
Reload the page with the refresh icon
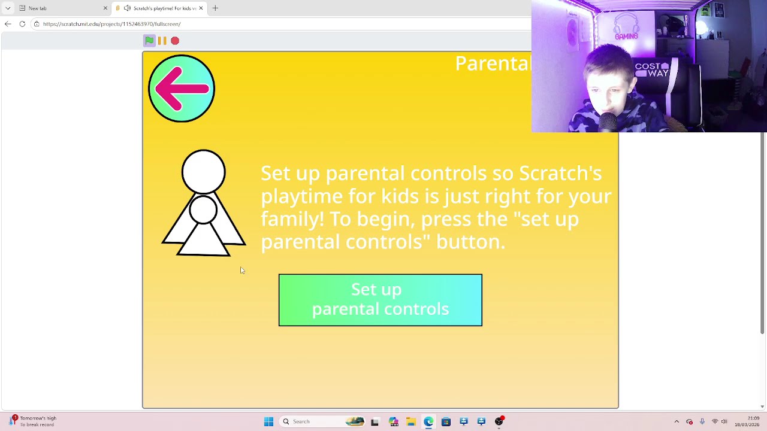22,24
